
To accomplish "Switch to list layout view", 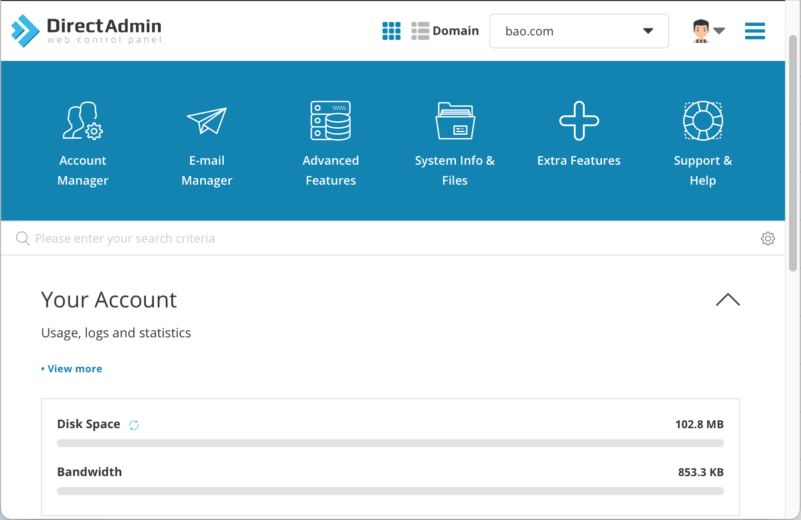I will 420,31.
